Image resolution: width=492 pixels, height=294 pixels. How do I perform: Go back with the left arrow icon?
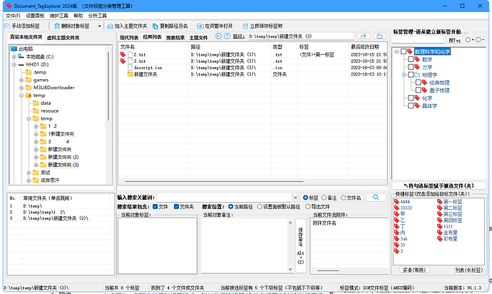coord(218,36)
